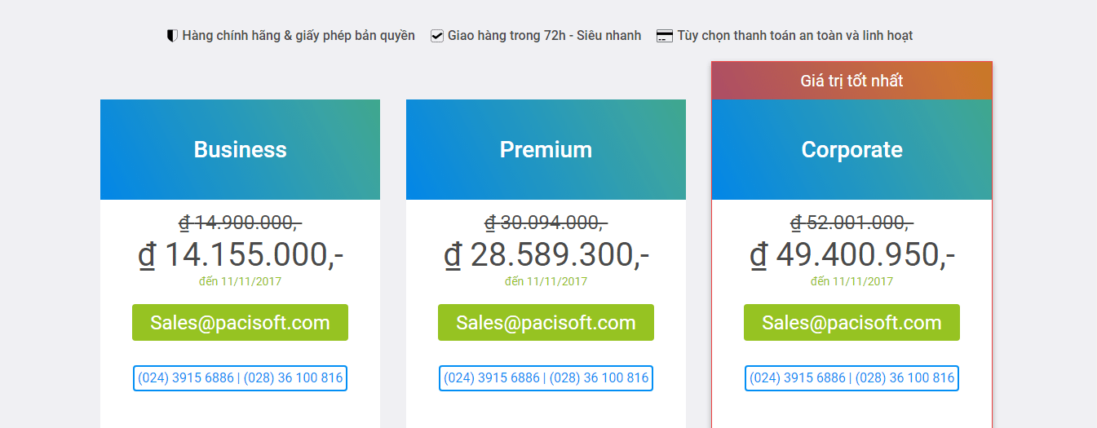The image size is (1097, 428).
Task: Click the phone numbers box in Premium plan
Action: pyautogui.click(x=546, y=378)
